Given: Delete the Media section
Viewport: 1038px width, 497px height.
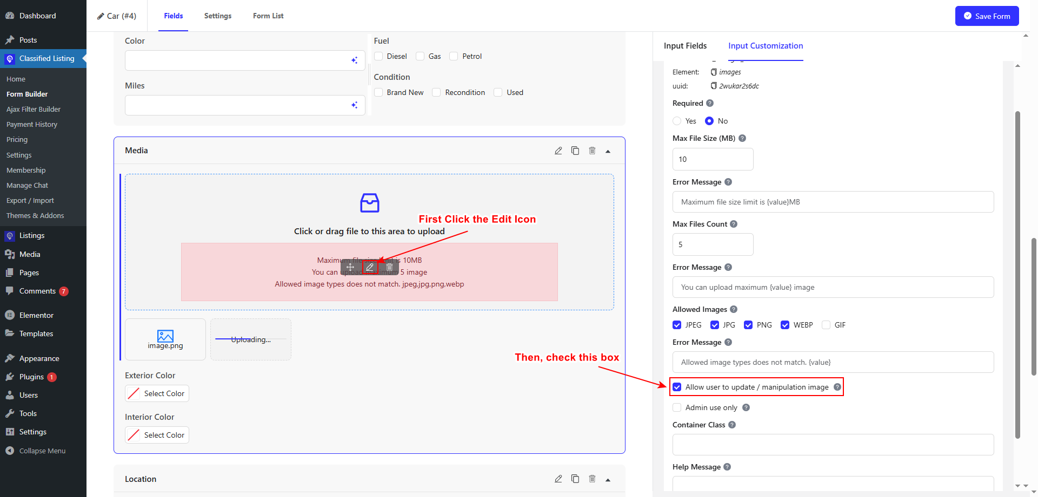Looking at the screenshot, I should pyautogui.click(x=592, y=151).
